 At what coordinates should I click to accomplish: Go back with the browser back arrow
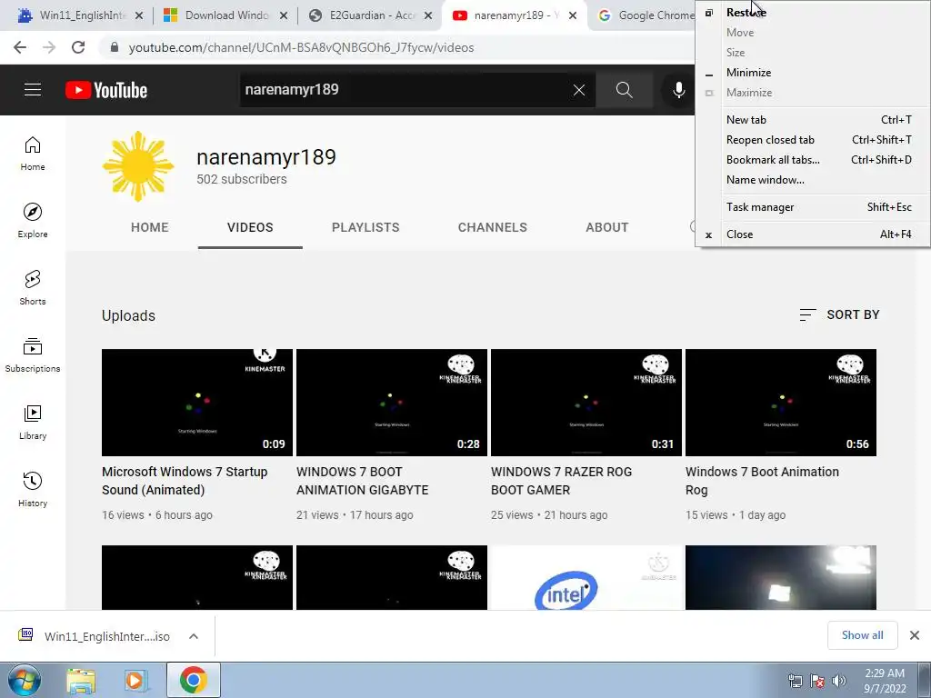[x=20, y=47]
